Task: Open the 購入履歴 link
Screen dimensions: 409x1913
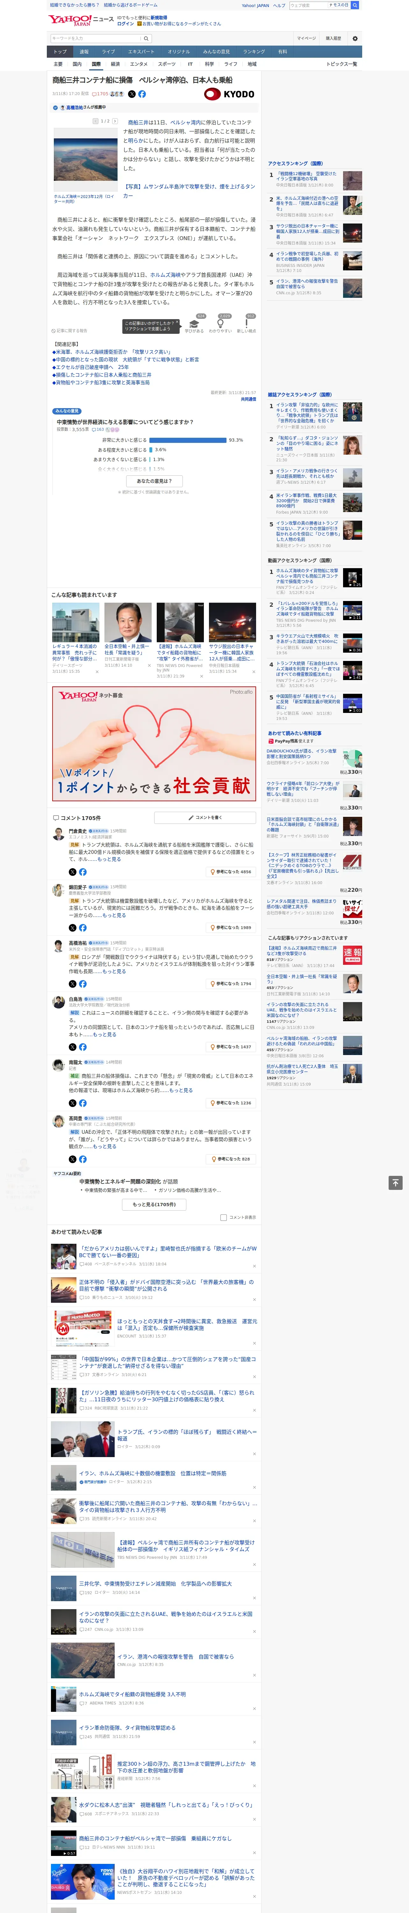Action: [x=333, y=38]
